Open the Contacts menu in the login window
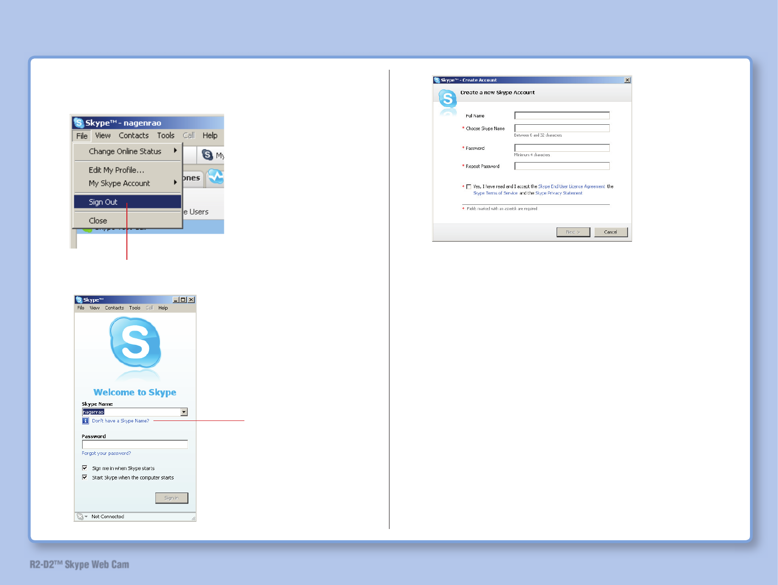Image resolution: width=778 pixels, height=585 pixels. (x=114, y=308)
